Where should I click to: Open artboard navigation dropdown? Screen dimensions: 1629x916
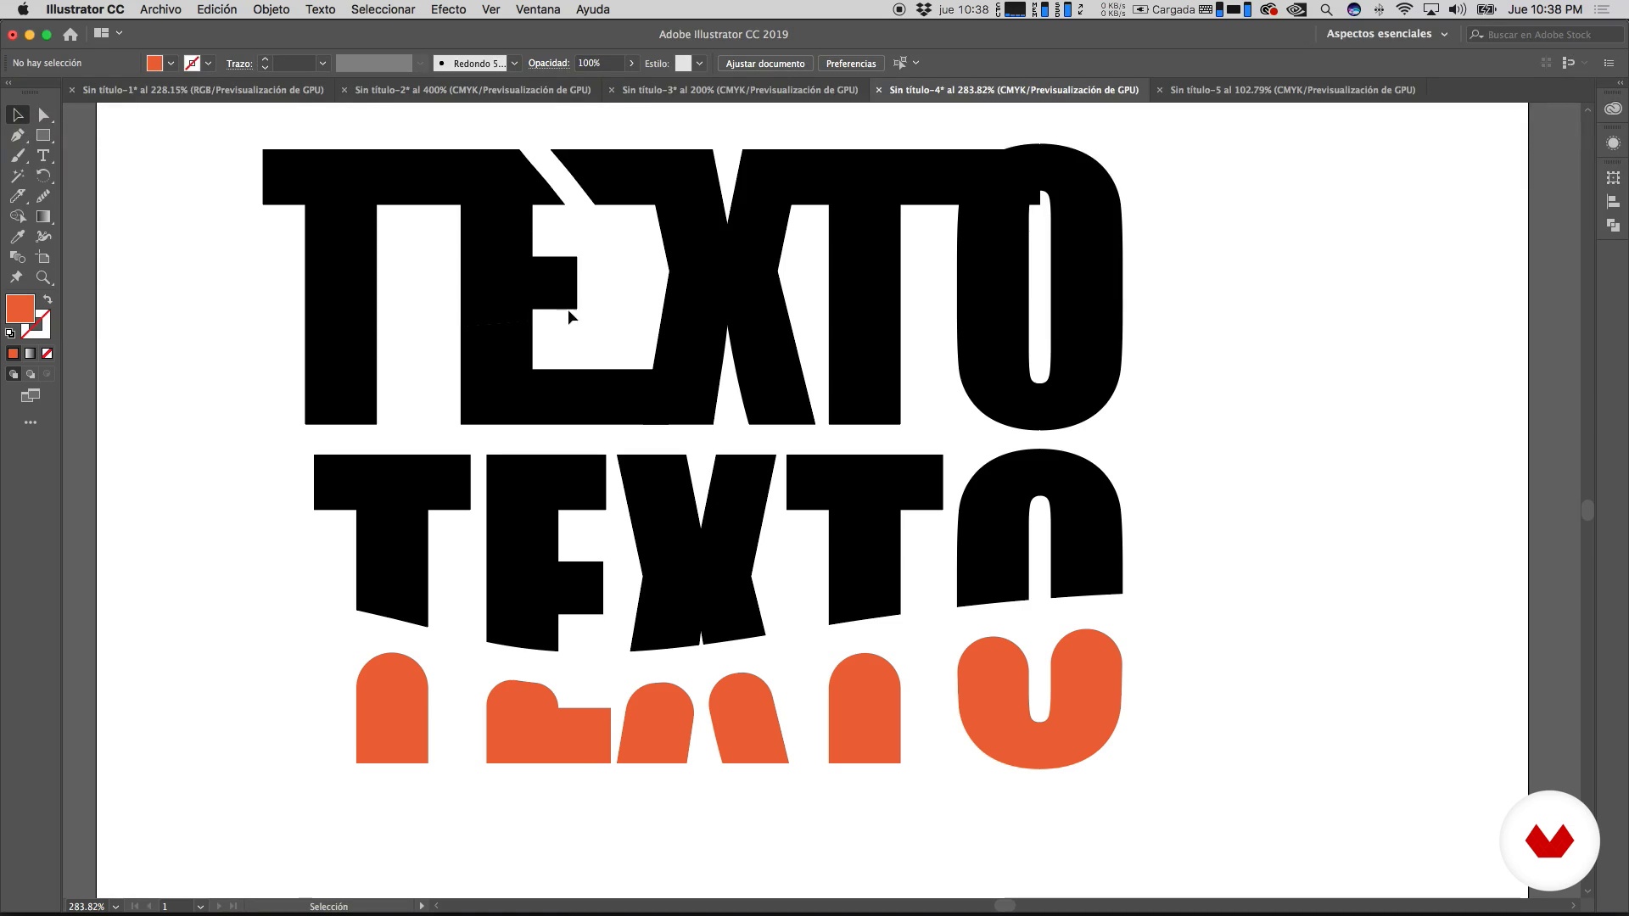200,907
